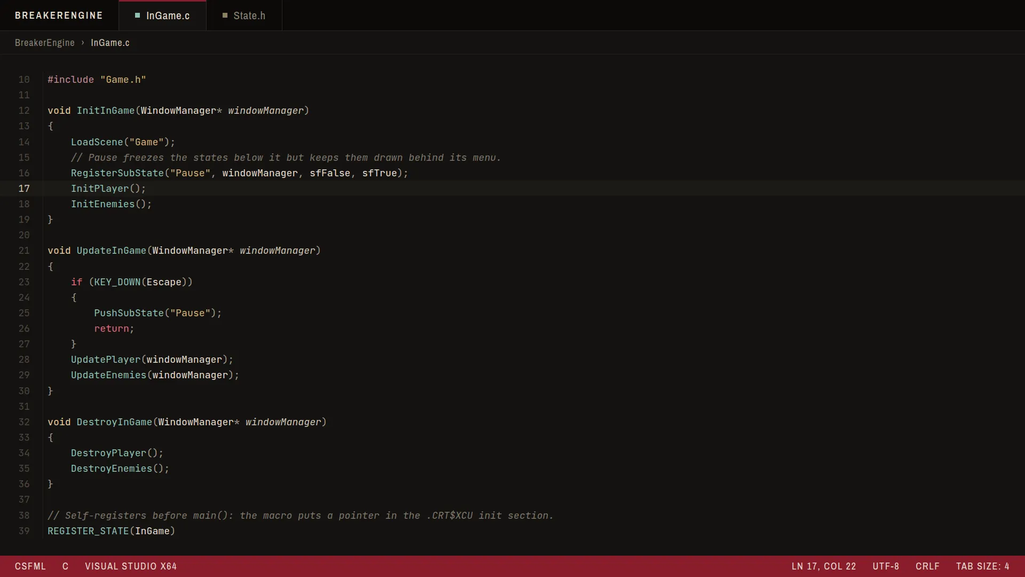Switch to the InGame.c tab
Screen dimensions: 1025x577
pos(162,15)
